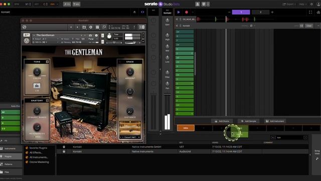Turn the Space DISTANCE knob

click(x=130, y=111)
